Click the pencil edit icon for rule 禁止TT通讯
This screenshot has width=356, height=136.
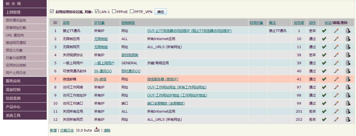pos(336,31)
